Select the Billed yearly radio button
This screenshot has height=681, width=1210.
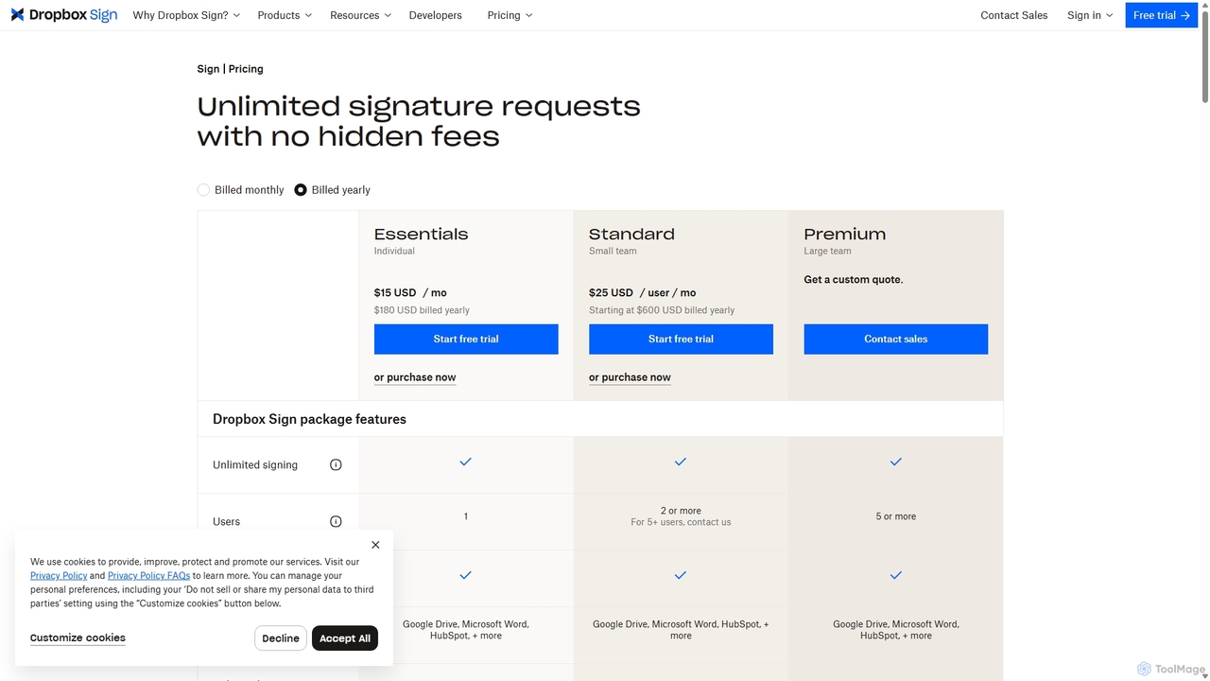coord(301,190)
